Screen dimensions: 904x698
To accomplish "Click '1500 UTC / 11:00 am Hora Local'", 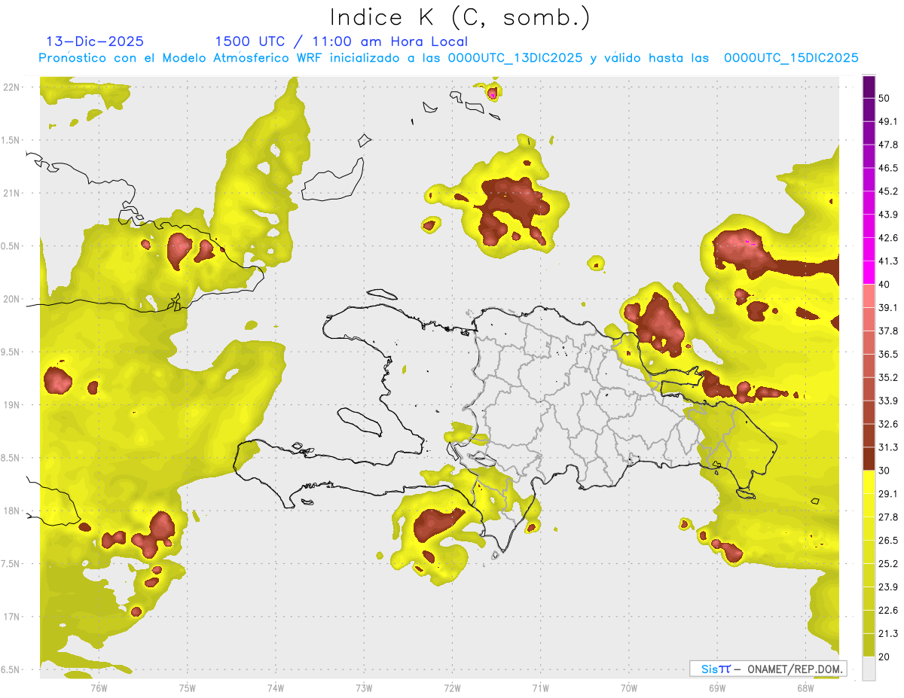I will (x=341, y=42).
